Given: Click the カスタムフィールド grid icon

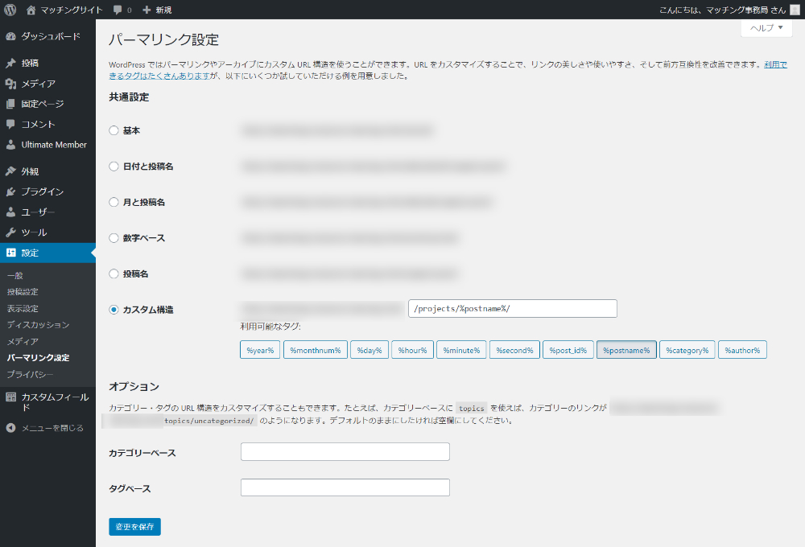Looking at the screenshot, I should click(10, 397).
